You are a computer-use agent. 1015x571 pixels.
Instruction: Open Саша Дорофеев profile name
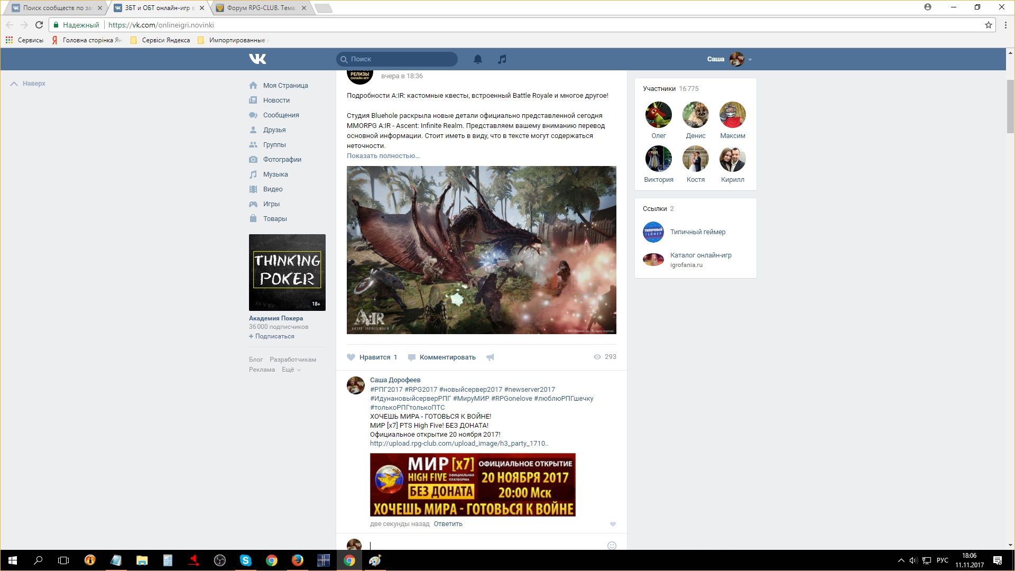click(395, 380)
